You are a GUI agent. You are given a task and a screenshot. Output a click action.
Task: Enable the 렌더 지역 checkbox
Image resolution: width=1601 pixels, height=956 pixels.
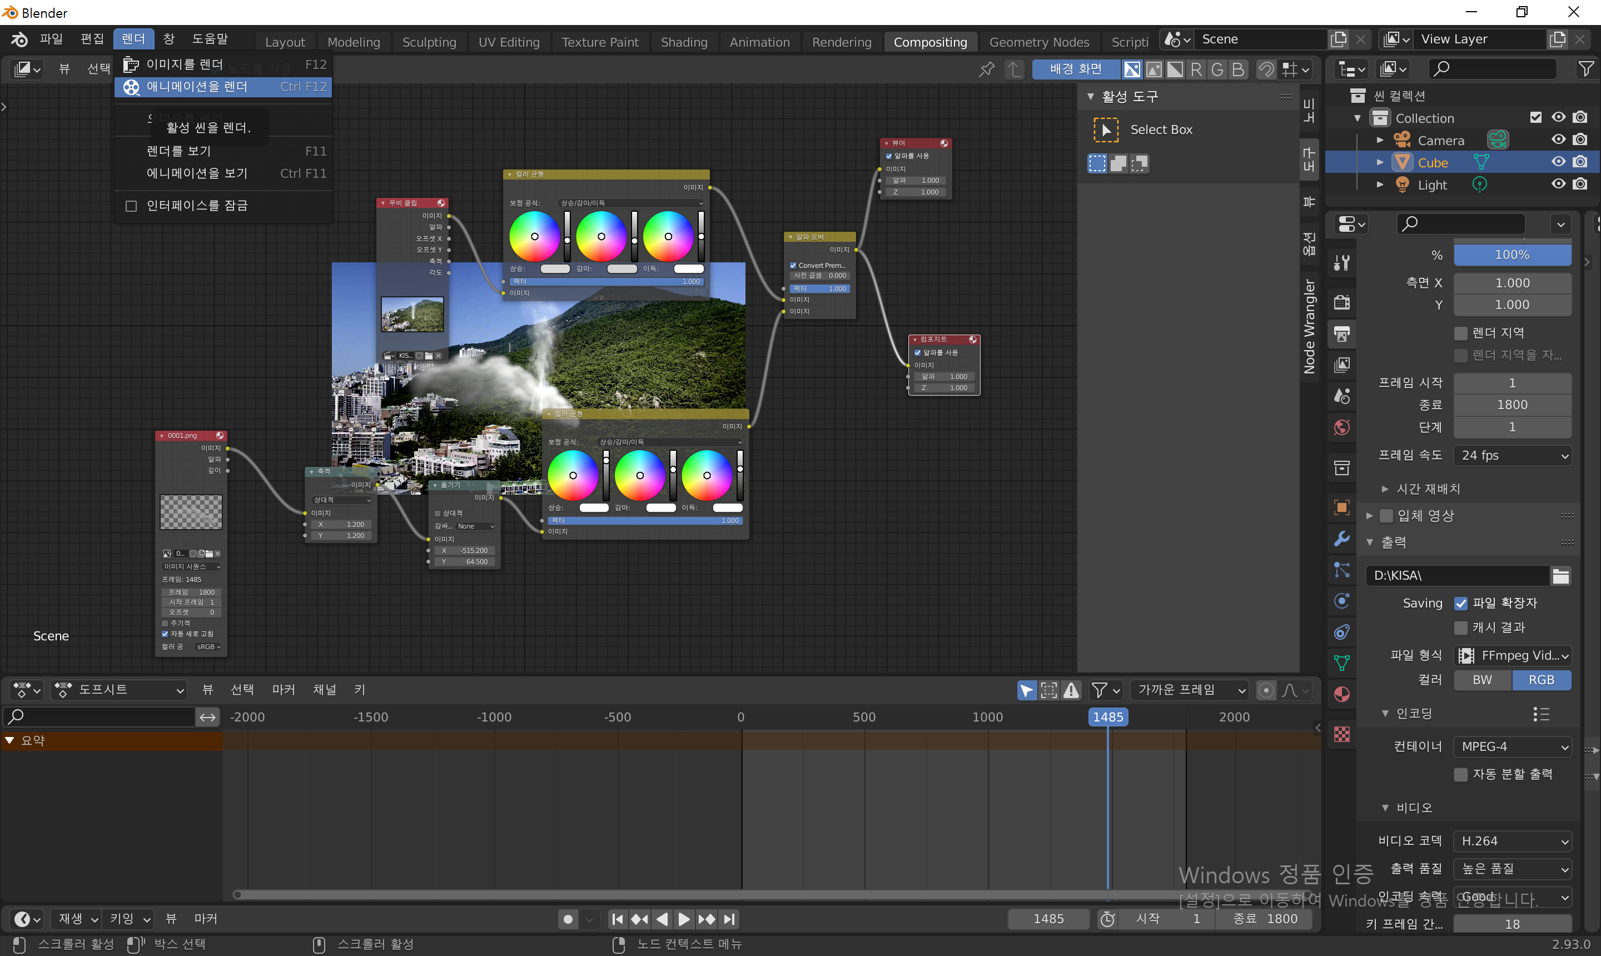[x=1461, y=333]
